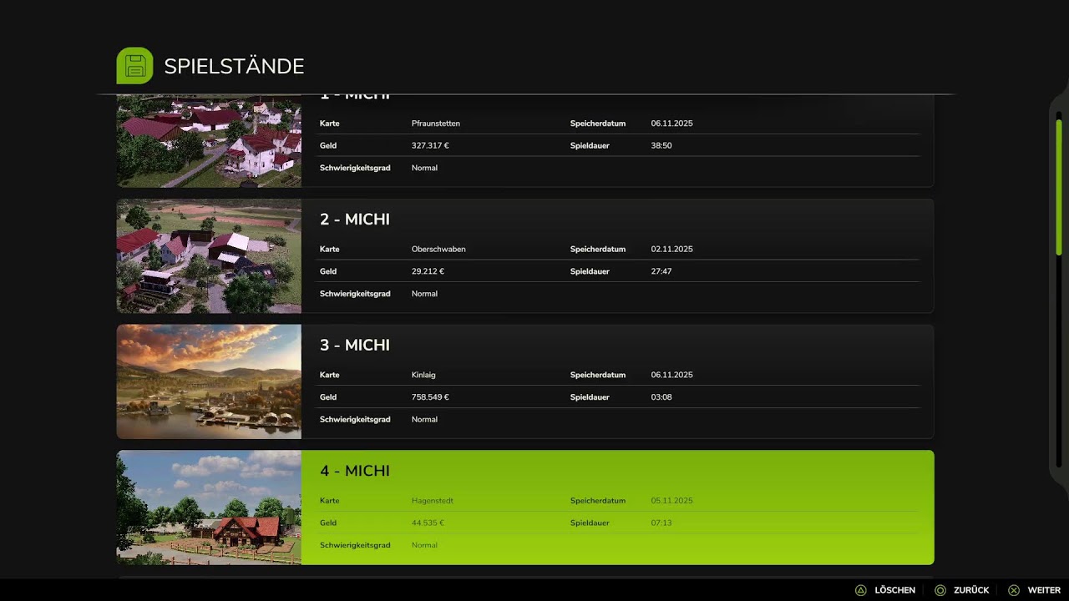The width and height of the screenshot is (1069, 601).
Task: Click playtime value 38:50
Action: click(661, 146)
